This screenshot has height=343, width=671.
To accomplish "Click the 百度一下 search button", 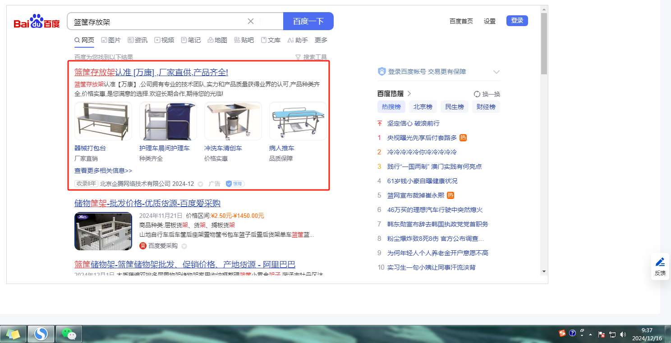I will tap(308, 21).
